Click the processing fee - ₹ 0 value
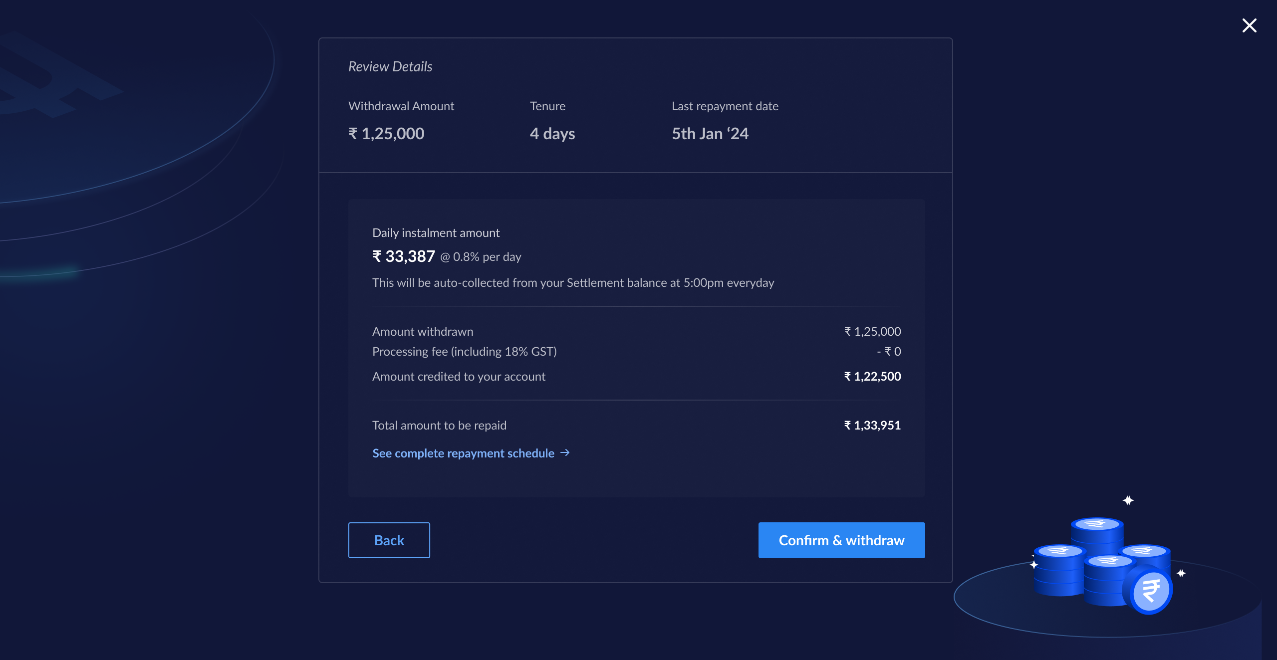The height and width of the screenshot is (660, 1277). click(x=889, y=352)
